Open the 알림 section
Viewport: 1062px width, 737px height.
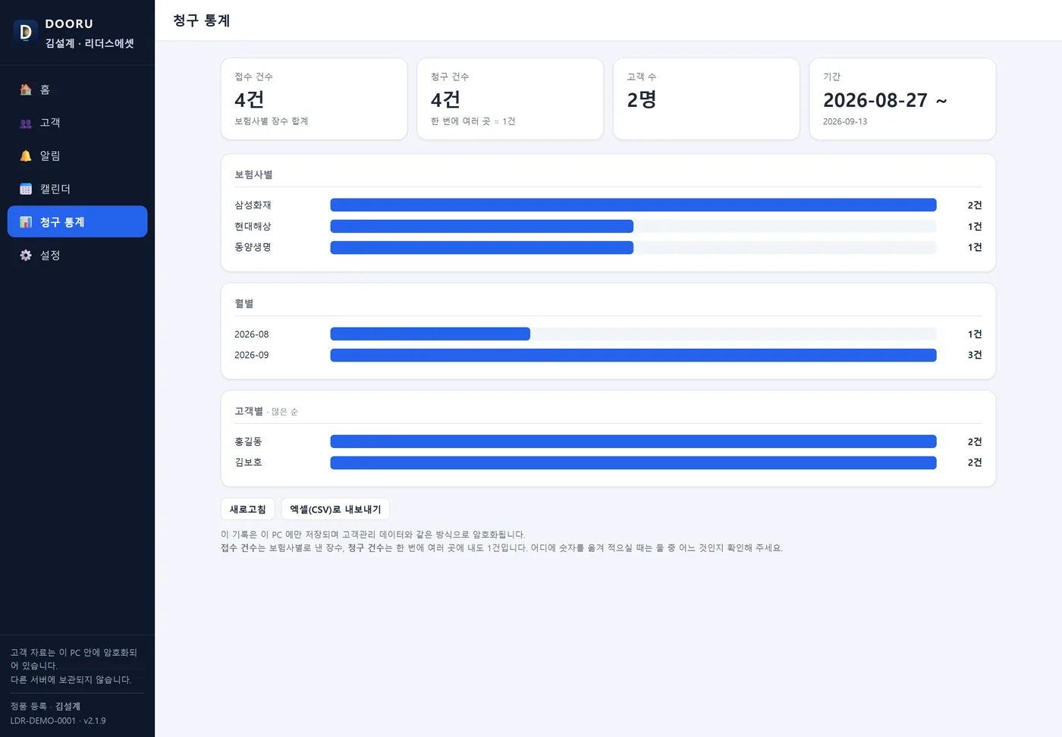pyautogui.click(x=77, y=155)
